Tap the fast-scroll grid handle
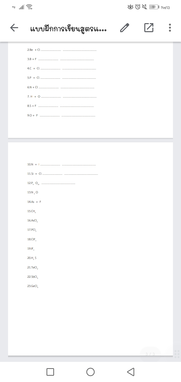Viewport: 181px width, 382px height. point(177,354)
